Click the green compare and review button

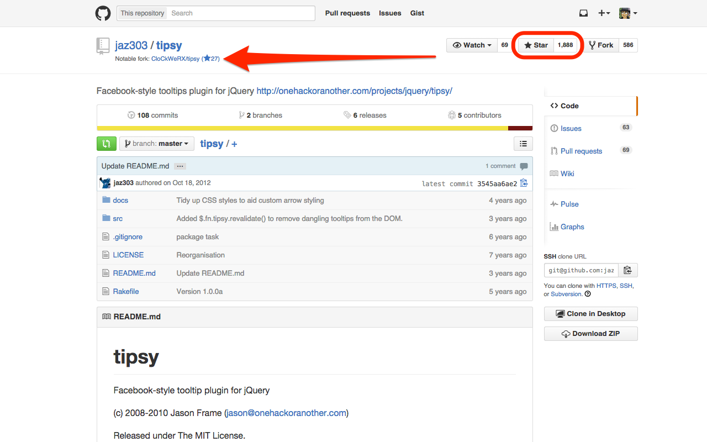coord(107,144)
